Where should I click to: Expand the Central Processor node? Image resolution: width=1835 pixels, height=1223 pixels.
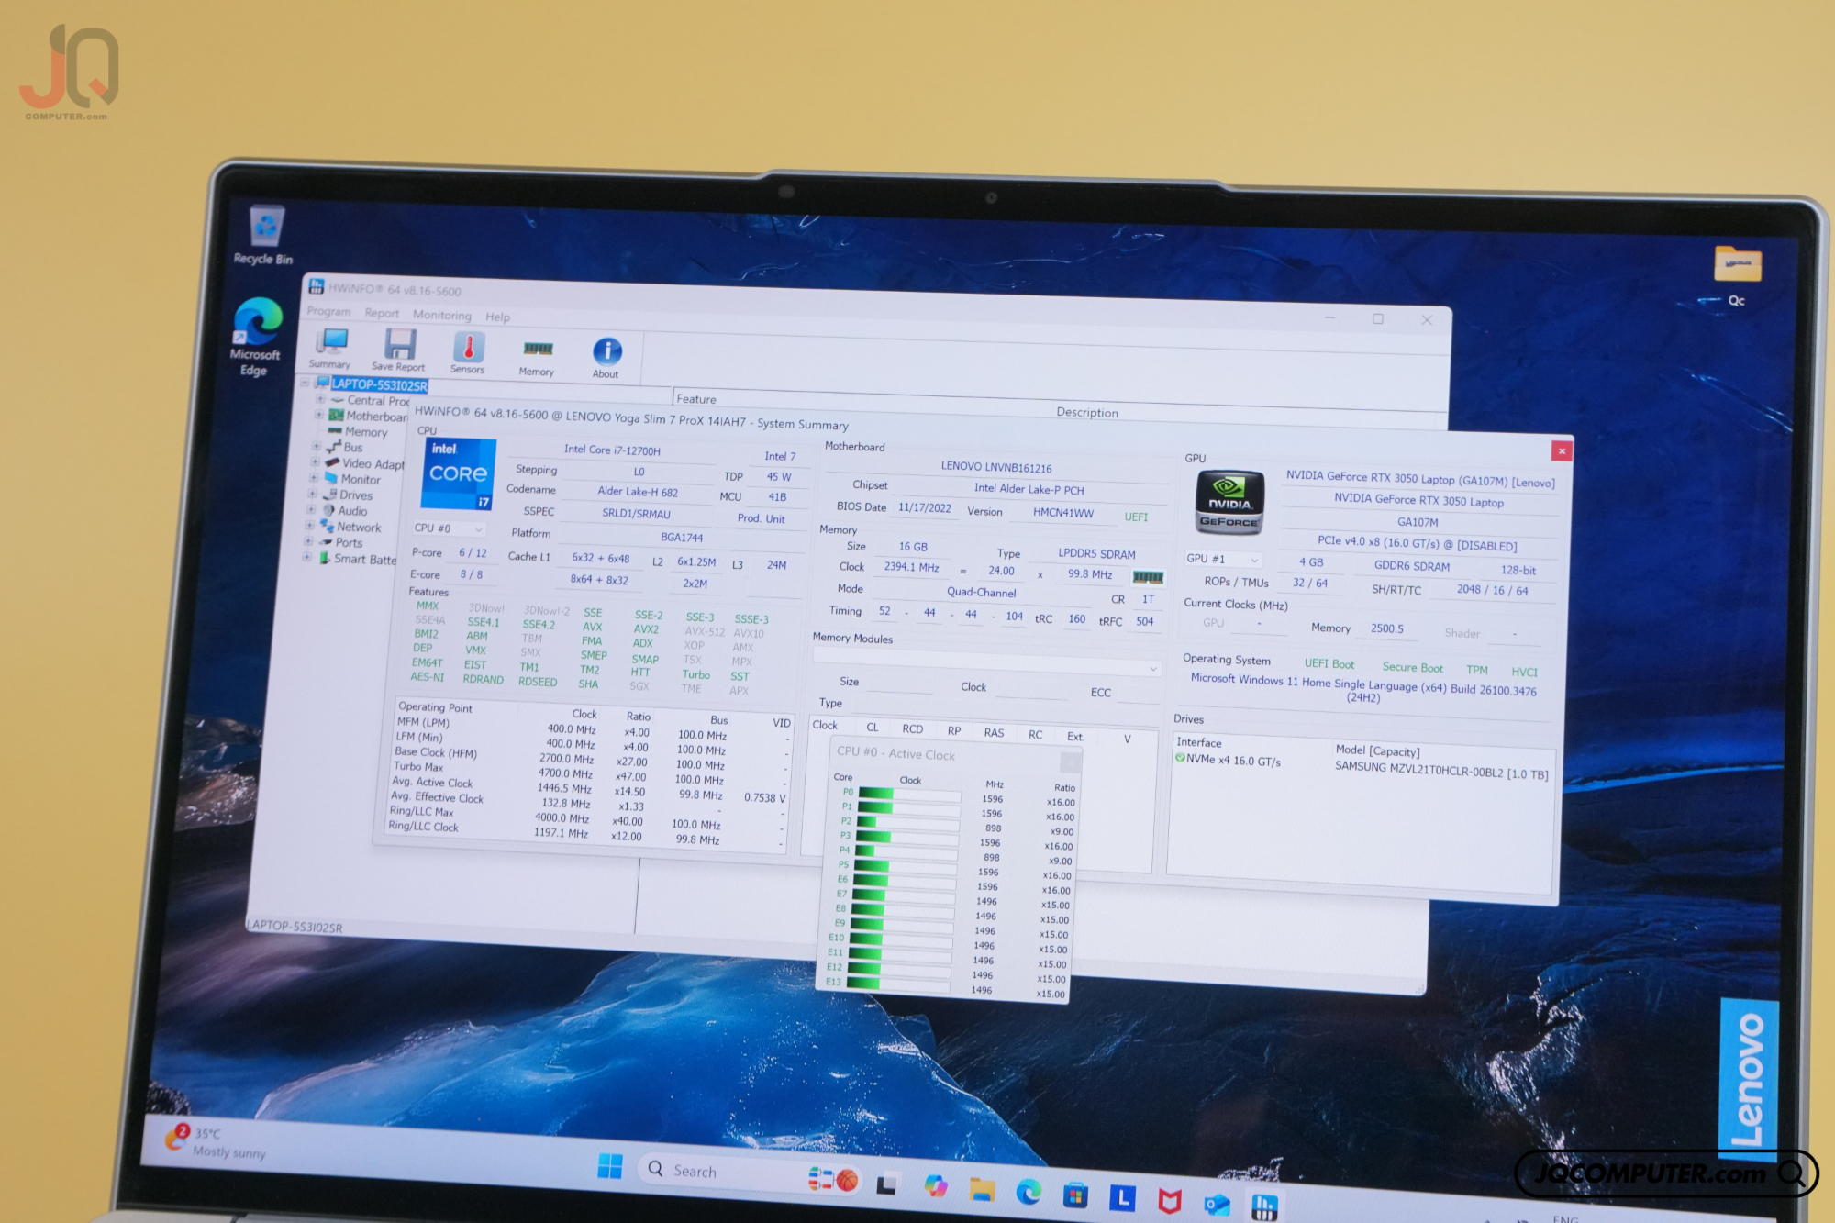pyautogui.click(x=320, y=399)
